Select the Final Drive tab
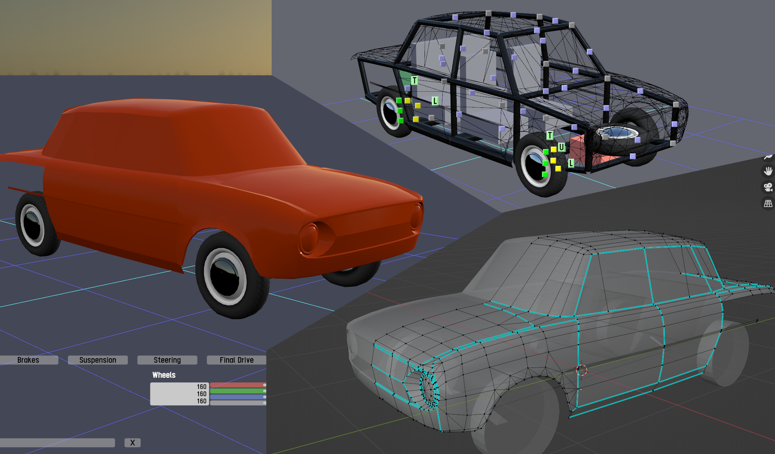The width and height of the screenshot is (775, 454). pos(236,360)
